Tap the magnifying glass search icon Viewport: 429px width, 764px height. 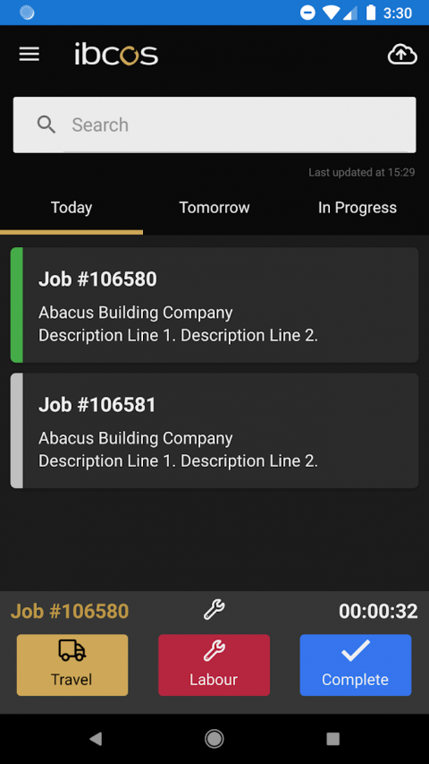coord(46,124)
